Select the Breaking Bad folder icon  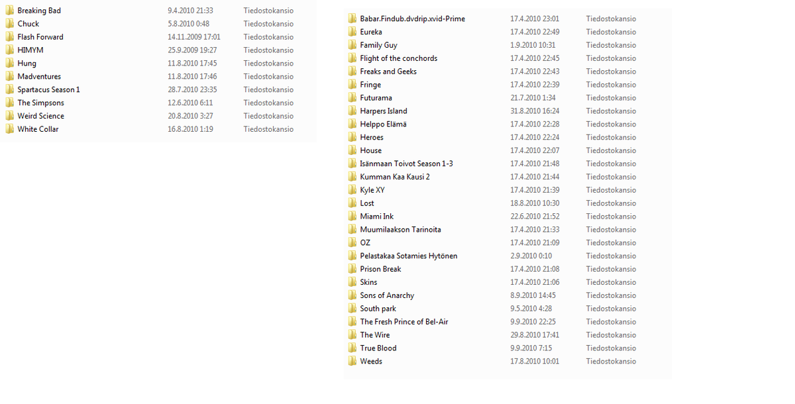click(10, 11)
